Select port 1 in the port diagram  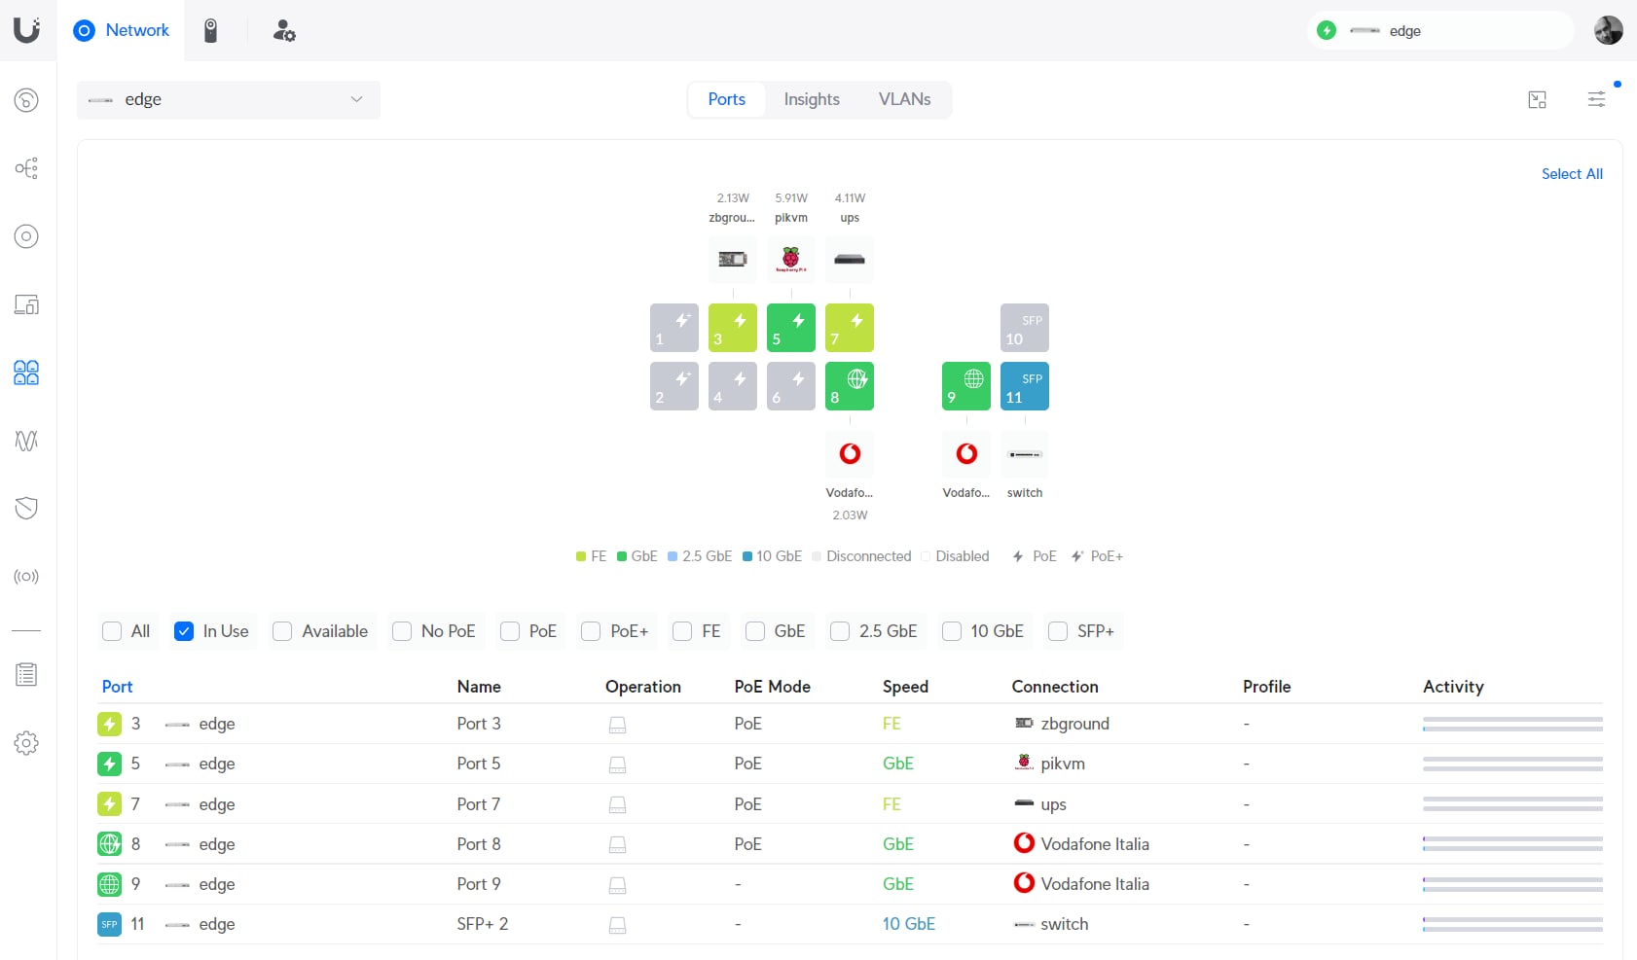pyautogui.click(x=674, y=328)
